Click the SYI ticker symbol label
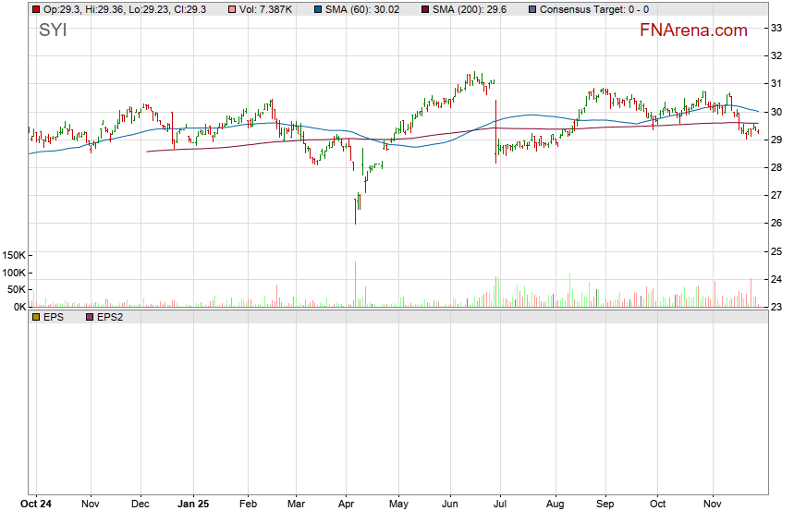Screen dimensions: 794x523 click(52, 30)
